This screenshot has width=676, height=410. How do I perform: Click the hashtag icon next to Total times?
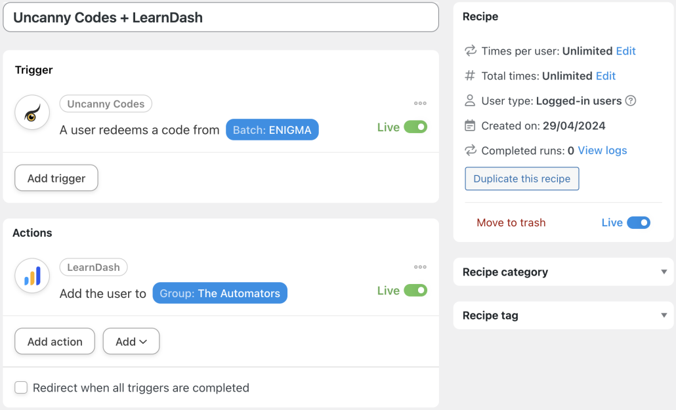470,75
